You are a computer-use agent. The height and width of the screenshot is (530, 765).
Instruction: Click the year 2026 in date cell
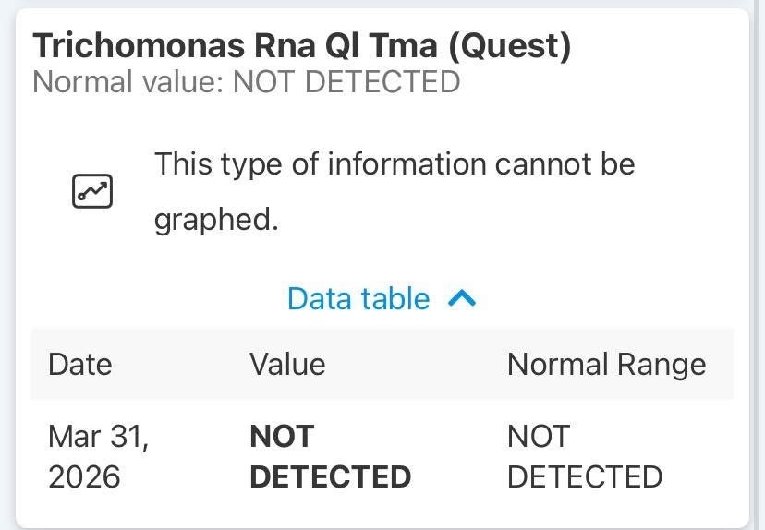84,476
